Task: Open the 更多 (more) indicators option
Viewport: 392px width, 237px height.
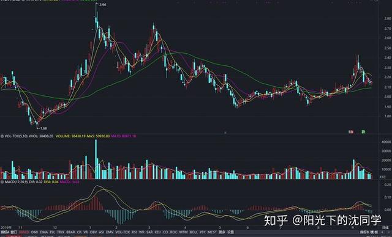Action: pyautogui.click(x=222, y=232)
